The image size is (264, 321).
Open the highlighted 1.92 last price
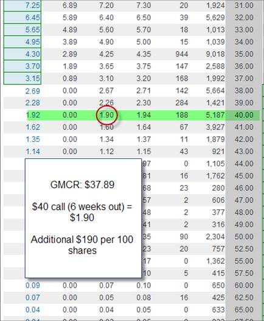tap(33, 115)
